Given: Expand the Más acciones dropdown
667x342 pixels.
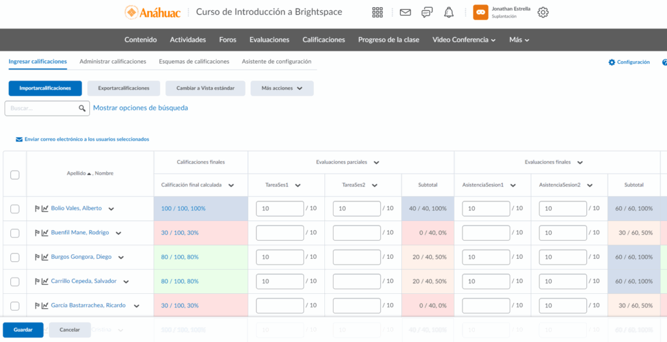Looking at the screenshot, I should pos(282,88).
